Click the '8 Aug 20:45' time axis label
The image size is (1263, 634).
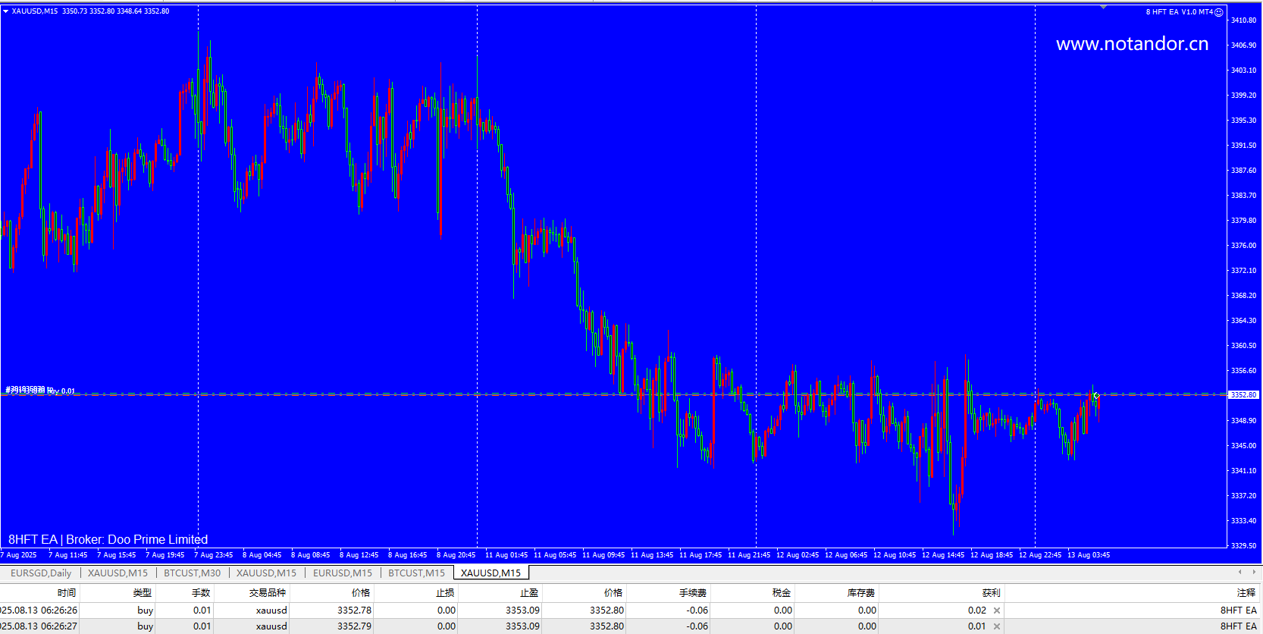coord(456,555)
